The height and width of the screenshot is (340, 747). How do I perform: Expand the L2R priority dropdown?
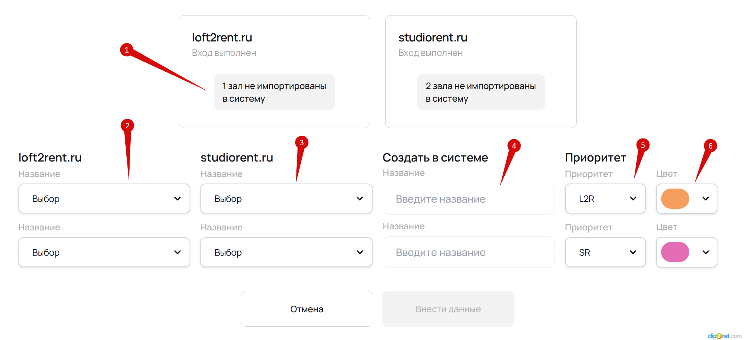coord(605,198)
